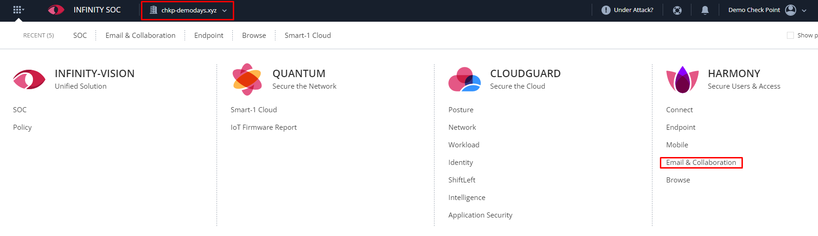The width and height of the screenshot is (818, 236).
Task: Click the user profile avatar icon
Action: (x=791, y=10)
